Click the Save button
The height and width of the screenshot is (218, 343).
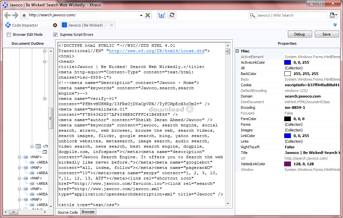[327, 34]
